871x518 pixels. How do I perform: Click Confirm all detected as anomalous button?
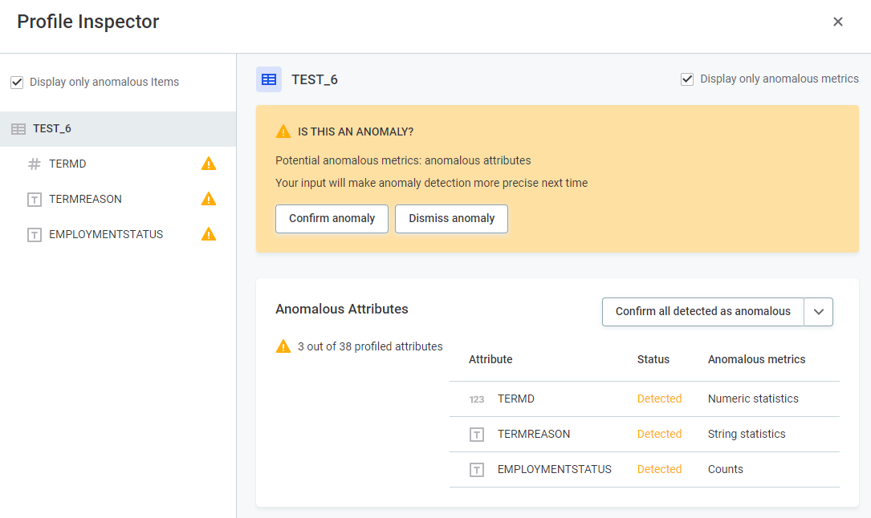[702, 312]
